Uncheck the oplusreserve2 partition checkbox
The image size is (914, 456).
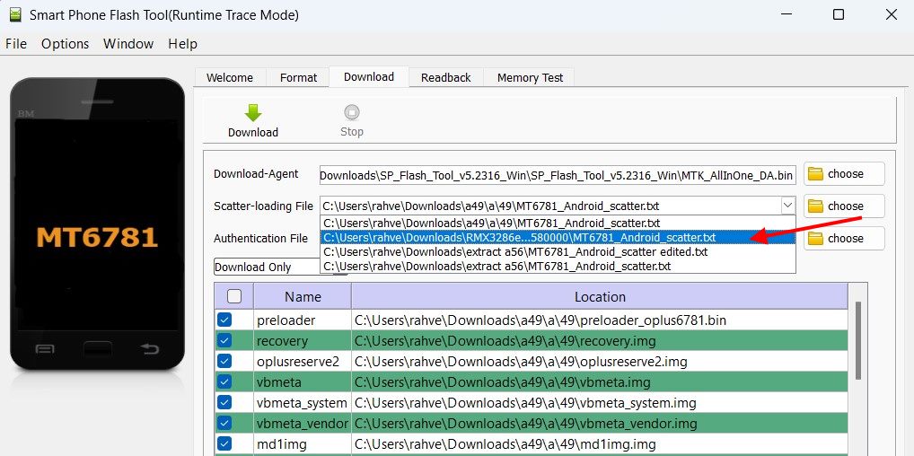[x=224, y=361]
